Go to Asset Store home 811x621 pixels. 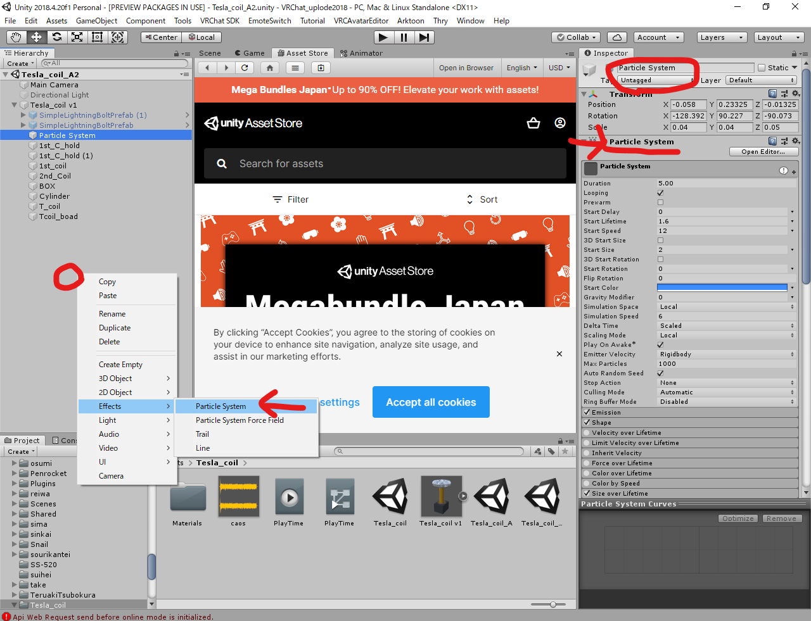pos(270,68)
